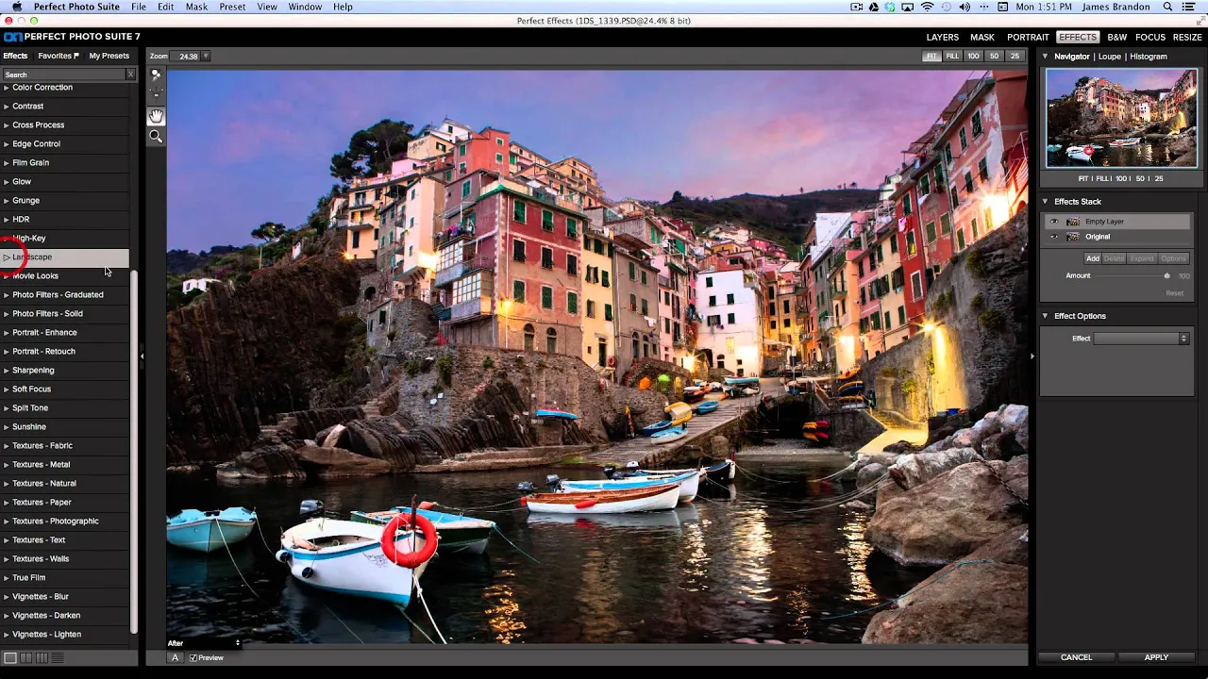Collapse the Navigator panel
The width and height of the screenshot is (1208, 679).
coord(1045,57)
